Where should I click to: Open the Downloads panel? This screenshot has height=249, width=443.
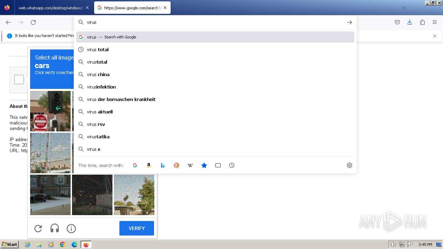410,22
